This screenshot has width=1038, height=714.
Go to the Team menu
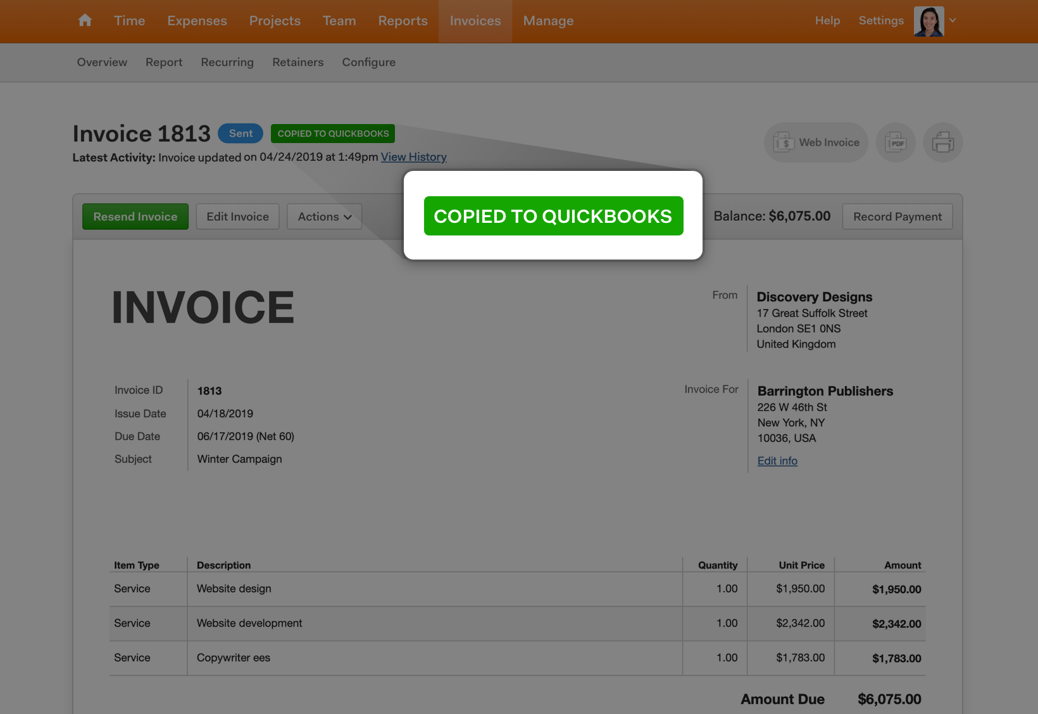339,20
